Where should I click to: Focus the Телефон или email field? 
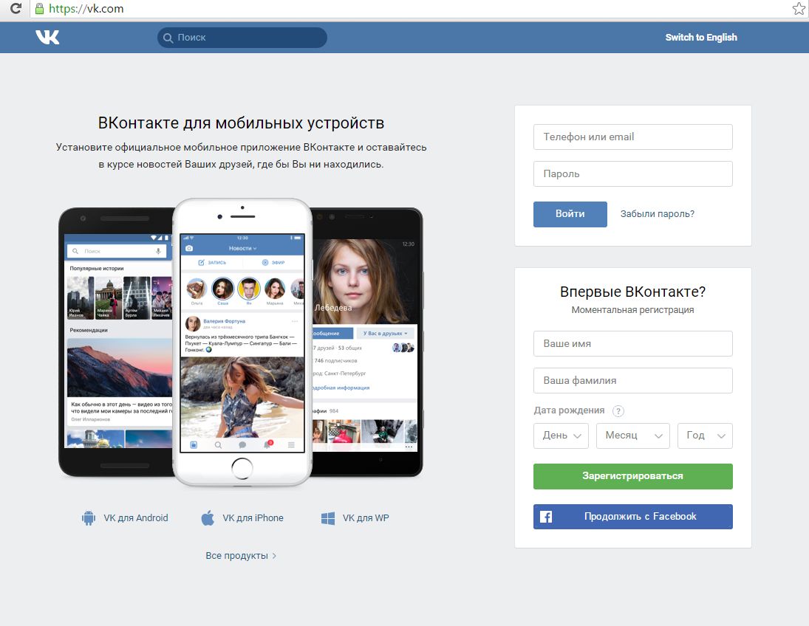632,137
